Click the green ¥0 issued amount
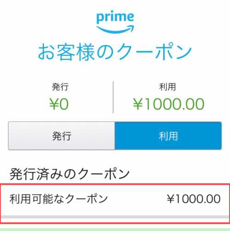 pyautogui.click(x=59, y=104)
